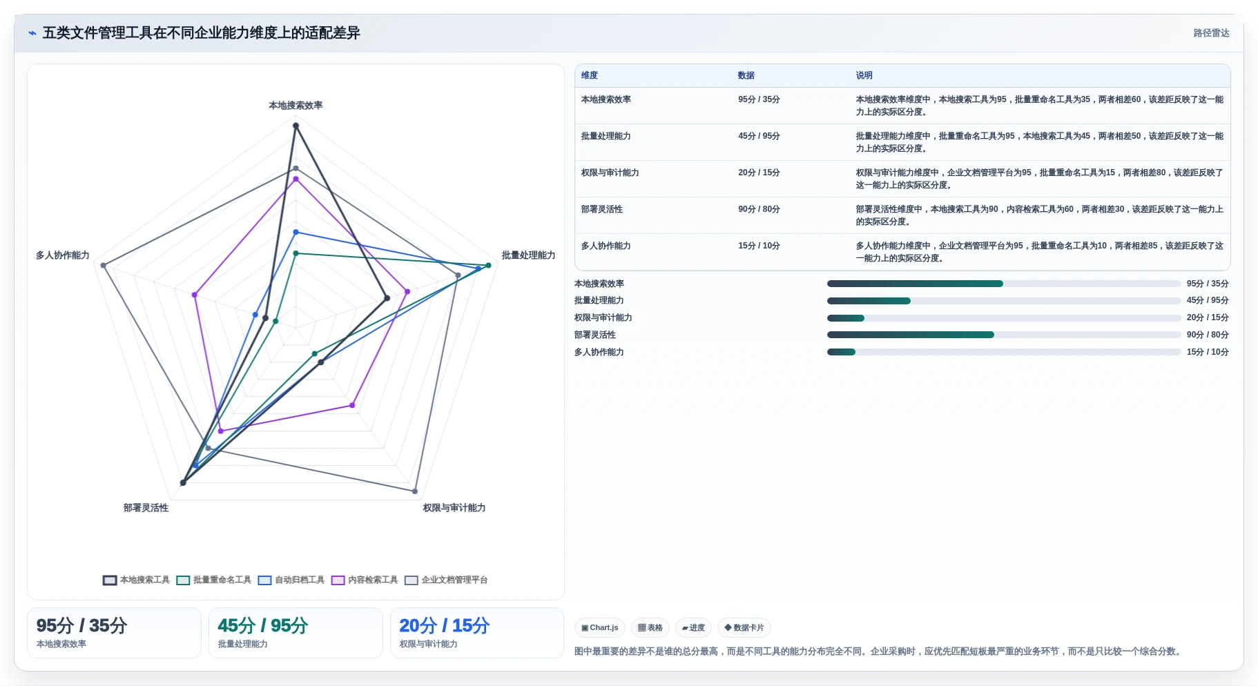Click the 权限与审计能力 progress bar

(x=1004, y=318)
